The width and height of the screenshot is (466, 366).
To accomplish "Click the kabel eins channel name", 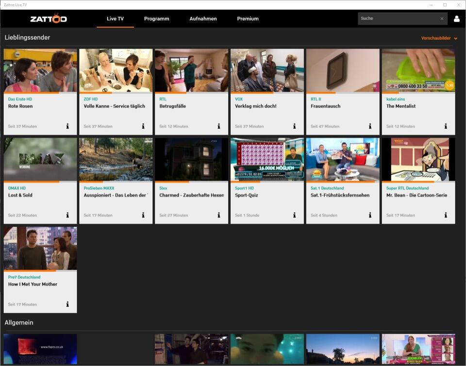I will click(x=396, y=99).
